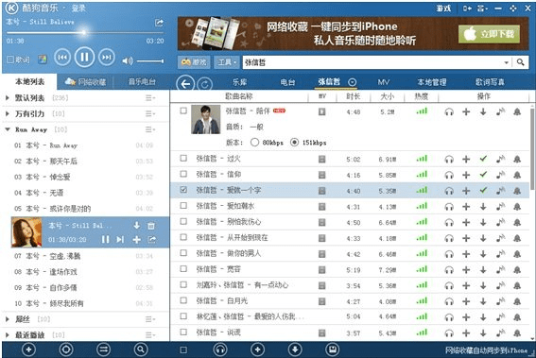Screen dimensions: 536x358
Task: Add selected songs with bottom plus circle icon
Action: 257,349
